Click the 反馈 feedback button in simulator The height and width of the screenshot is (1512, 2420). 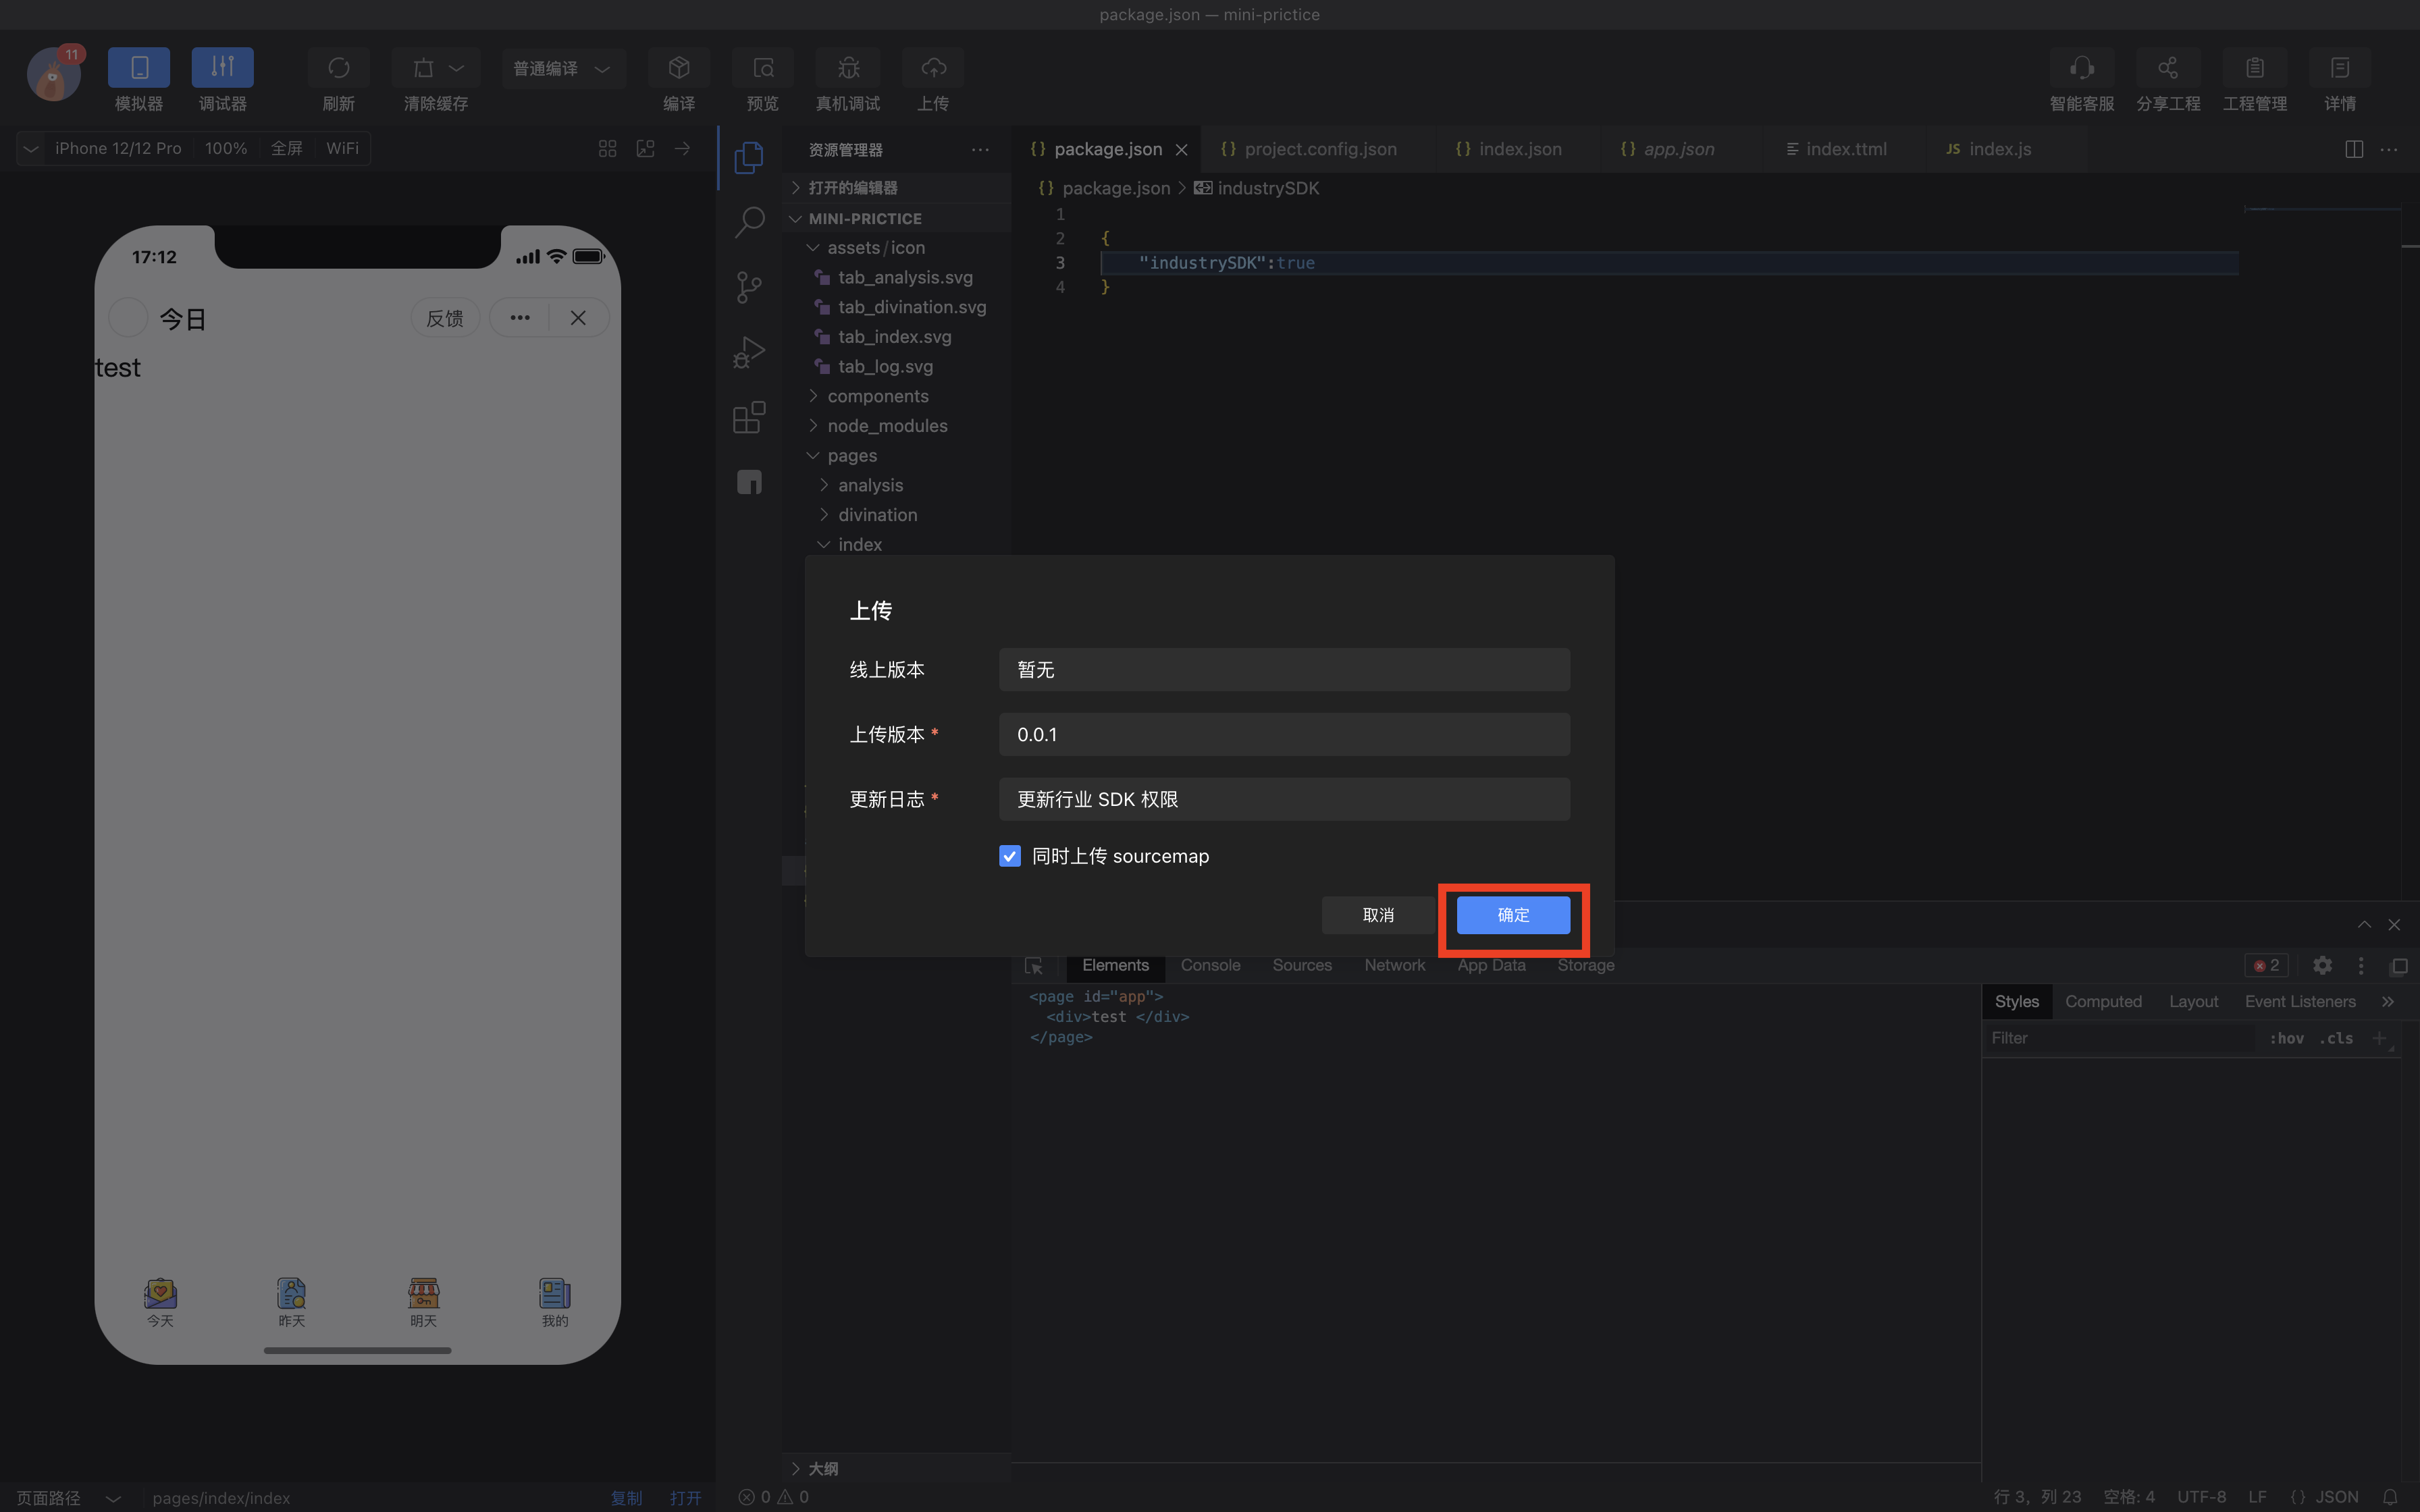coord(445,318)
